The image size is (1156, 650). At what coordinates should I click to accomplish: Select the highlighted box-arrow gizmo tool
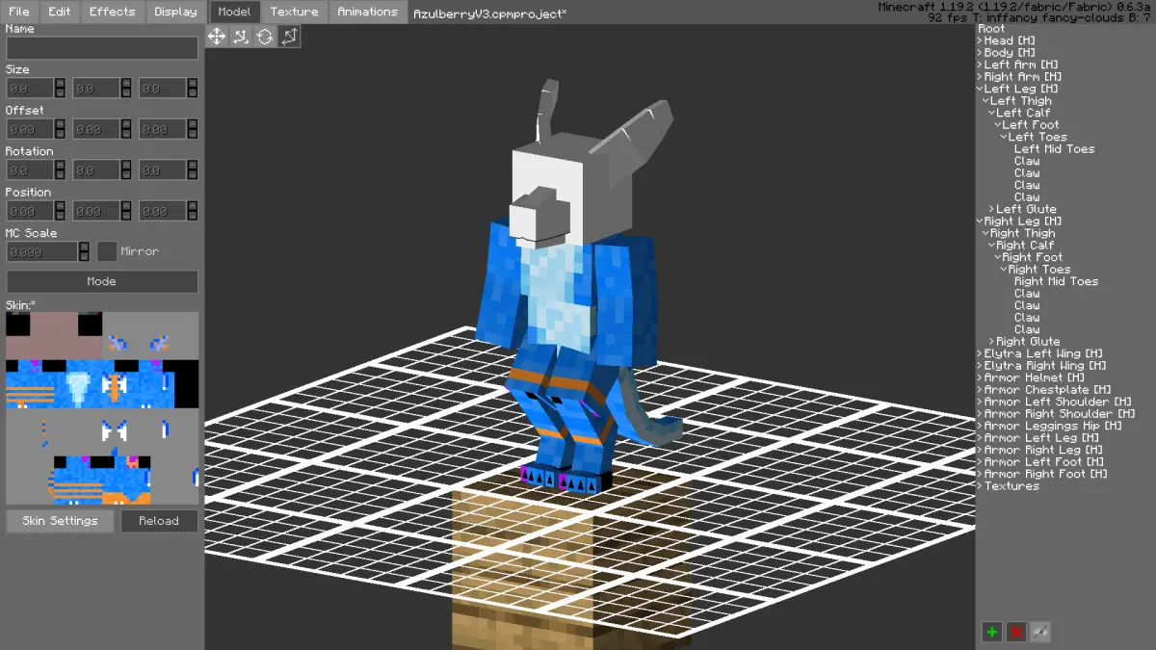[289, 37]
